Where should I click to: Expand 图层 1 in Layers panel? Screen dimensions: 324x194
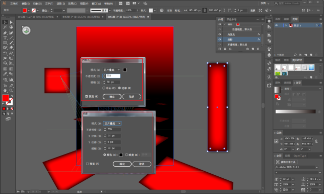(286, 25)
